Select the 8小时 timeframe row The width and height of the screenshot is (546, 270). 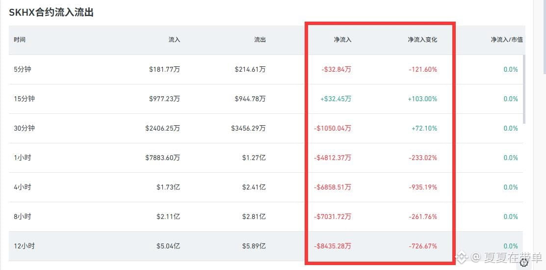(x=266, y=216)
